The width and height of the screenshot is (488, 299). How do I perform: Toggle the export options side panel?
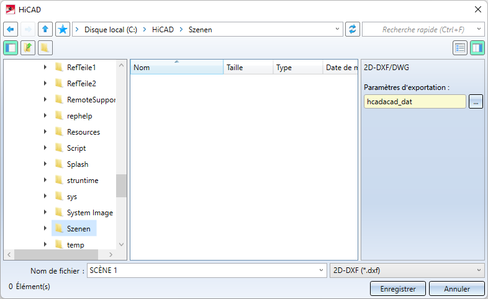point(477,48)
